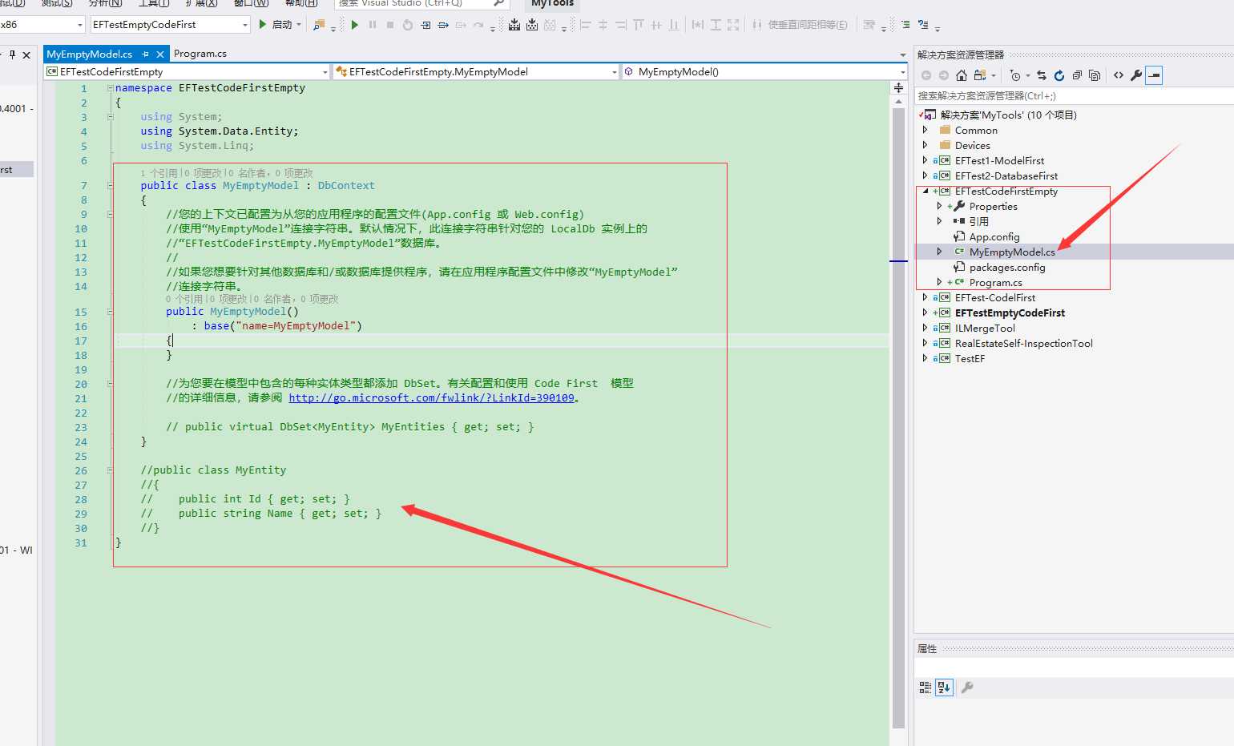Expand MyEmptyModel.cs in the solution tree
1234x746 pixels.
pos(939,252)
